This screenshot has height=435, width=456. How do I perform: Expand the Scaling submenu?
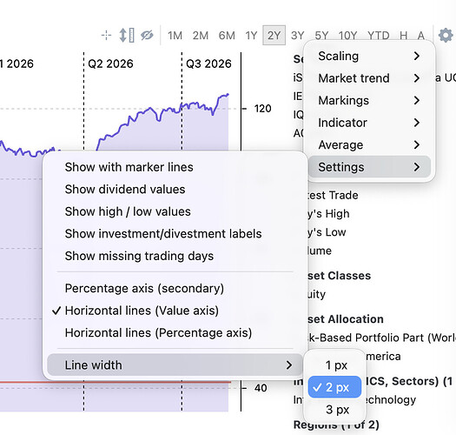click(369, 56)
